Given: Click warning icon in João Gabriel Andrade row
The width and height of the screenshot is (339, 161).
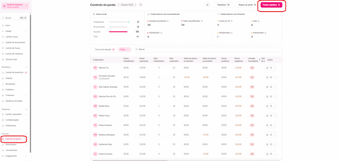Looking at the screenshot, I should click(267, 87).
